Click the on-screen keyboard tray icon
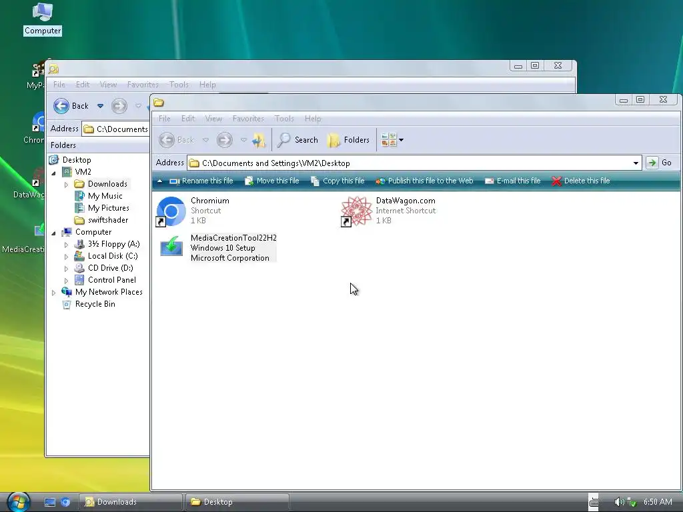Image resolution: width=683 pixels, height=512 pixels. click(594, 502)
